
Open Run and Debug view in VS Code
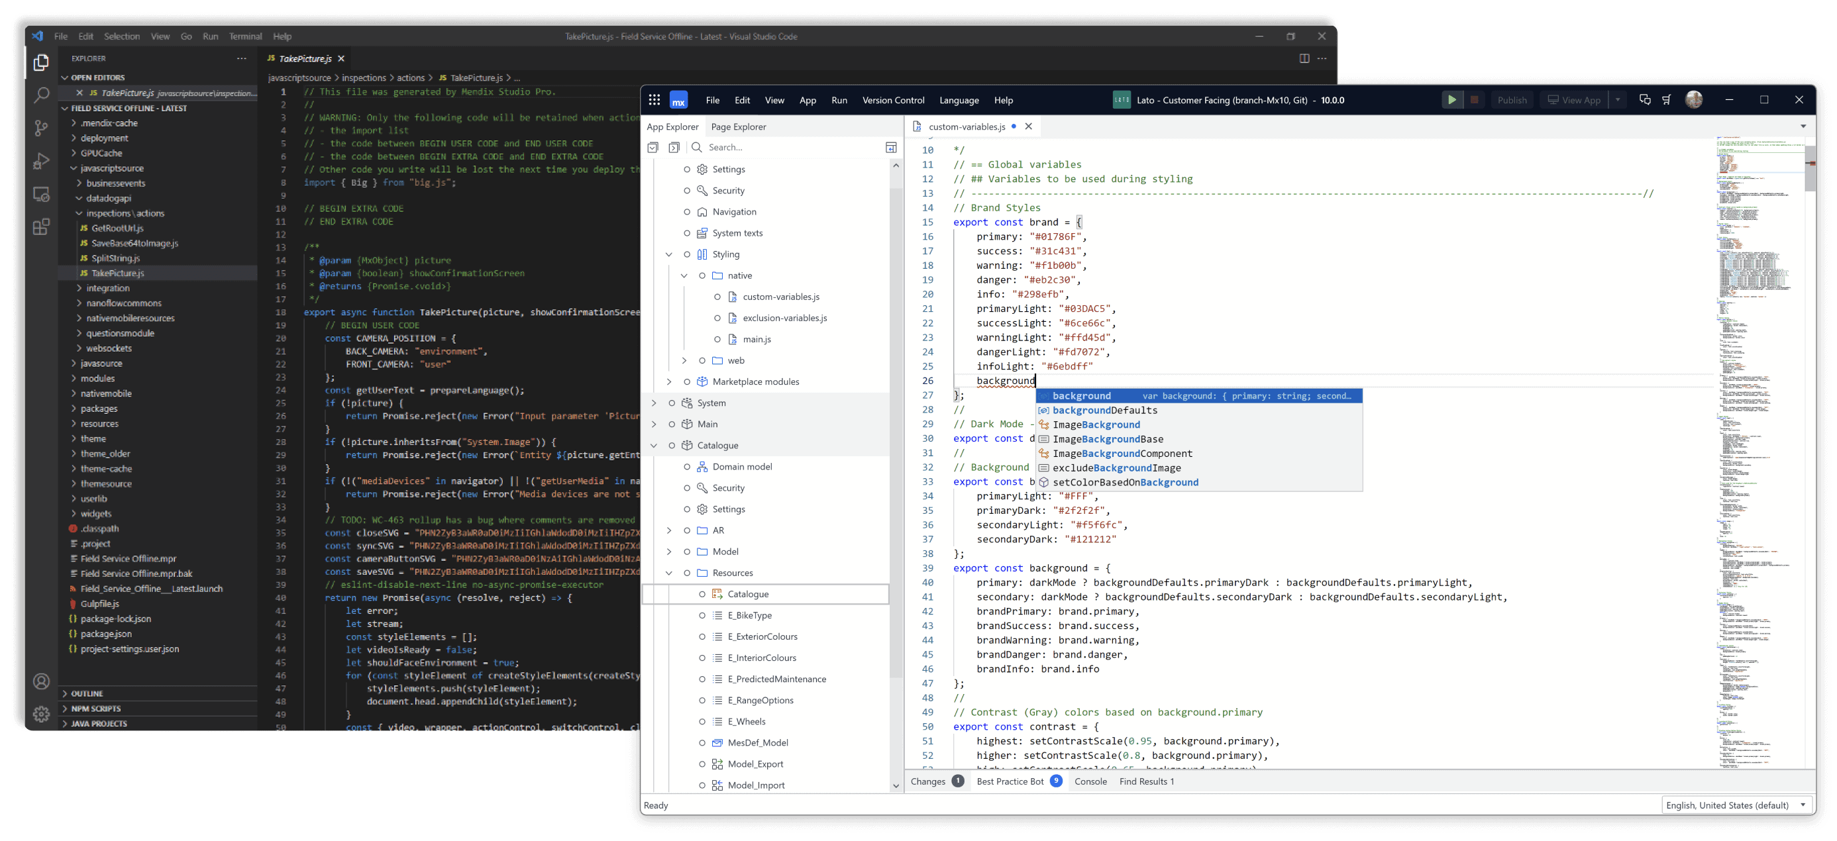point(40,160)
